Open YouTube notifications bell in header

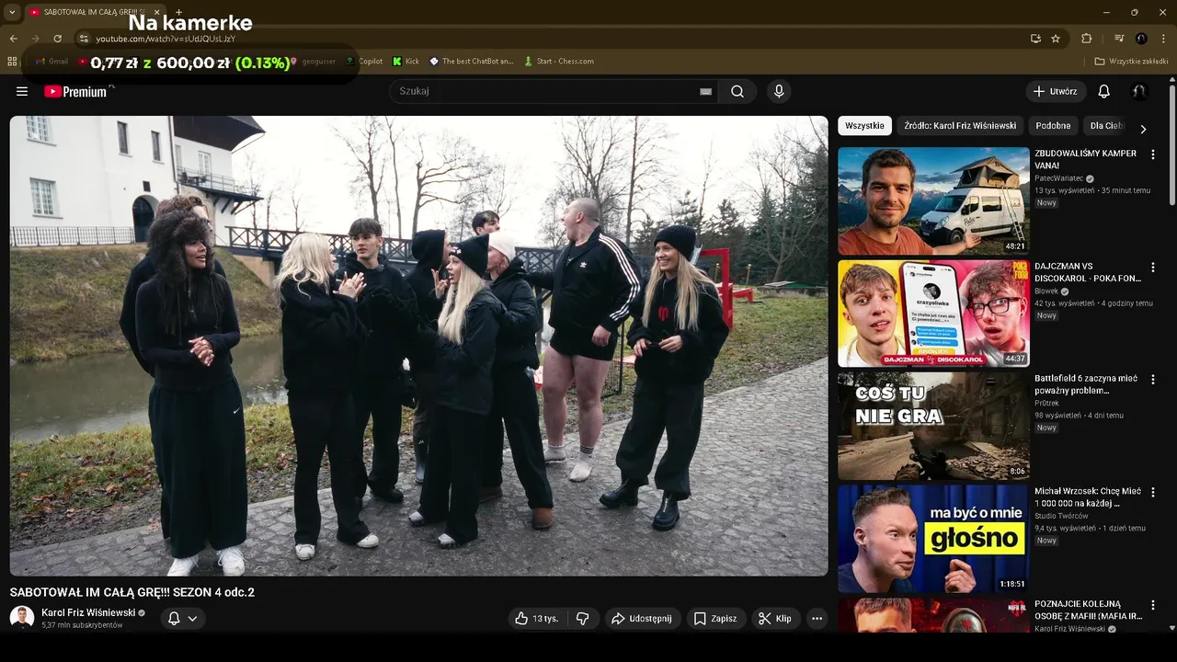coord(1104,91)
